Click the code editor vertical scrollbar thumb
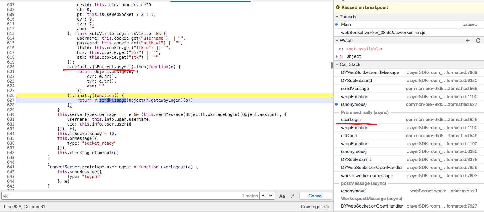The image size is (484, 212). (x=332, y=65)
